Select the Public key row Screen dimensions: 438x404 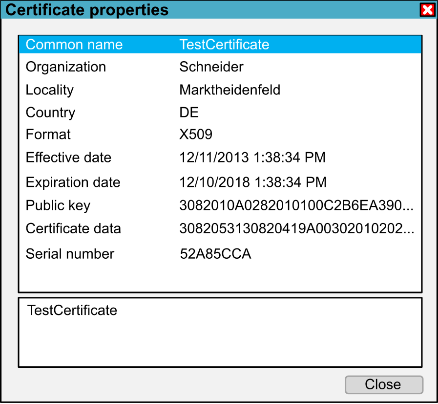[x=220, y=205]
